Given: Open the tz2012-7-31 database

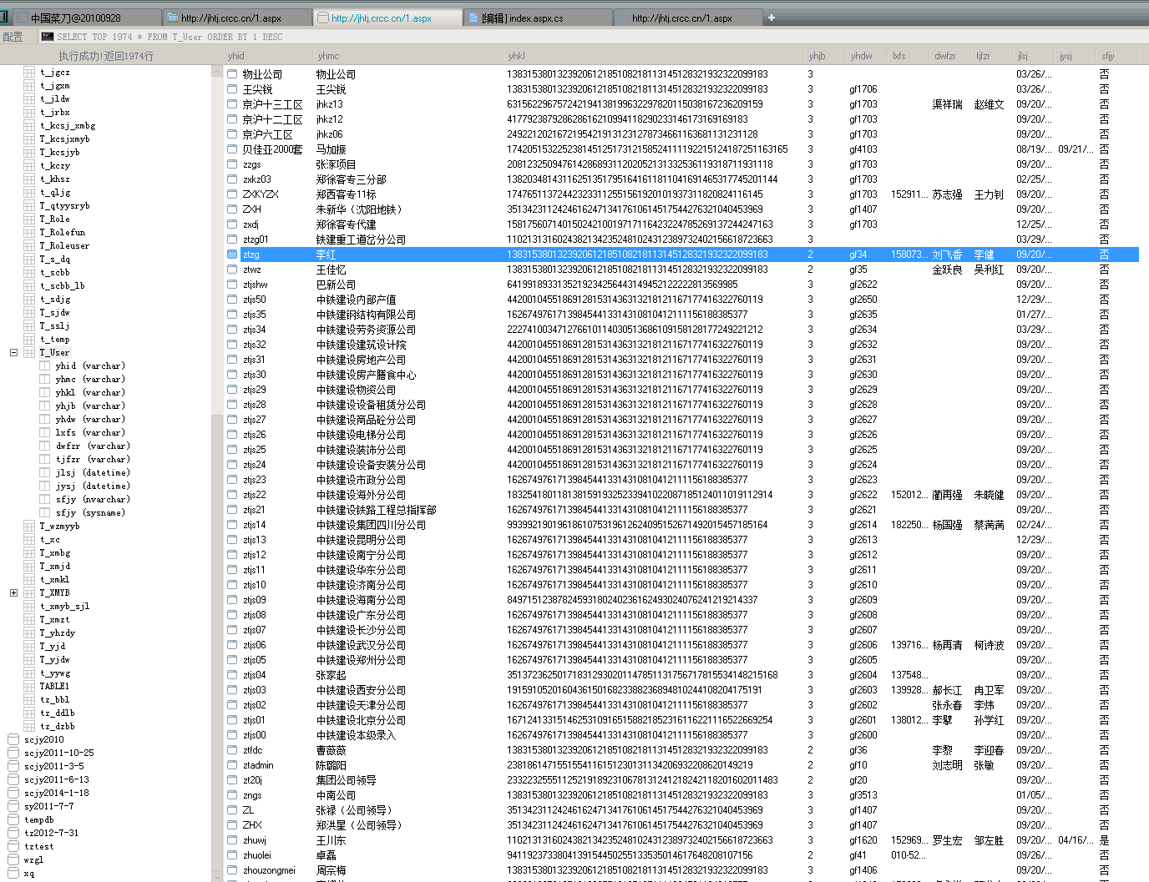Looking at the screenshot, I should click(x=51, y=834).
